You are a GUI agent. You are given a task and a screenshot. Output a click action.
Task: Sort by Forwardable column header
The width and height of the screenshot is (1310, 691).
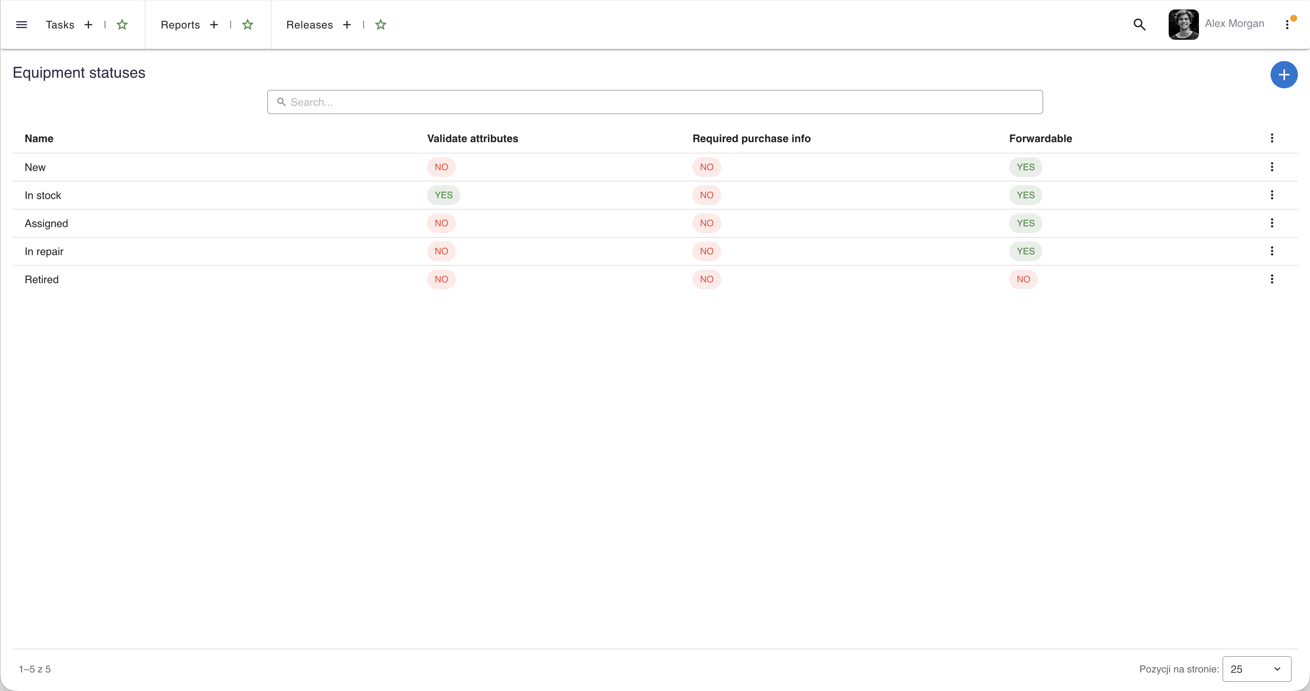pyautogui.click(x=1041, y=138)
